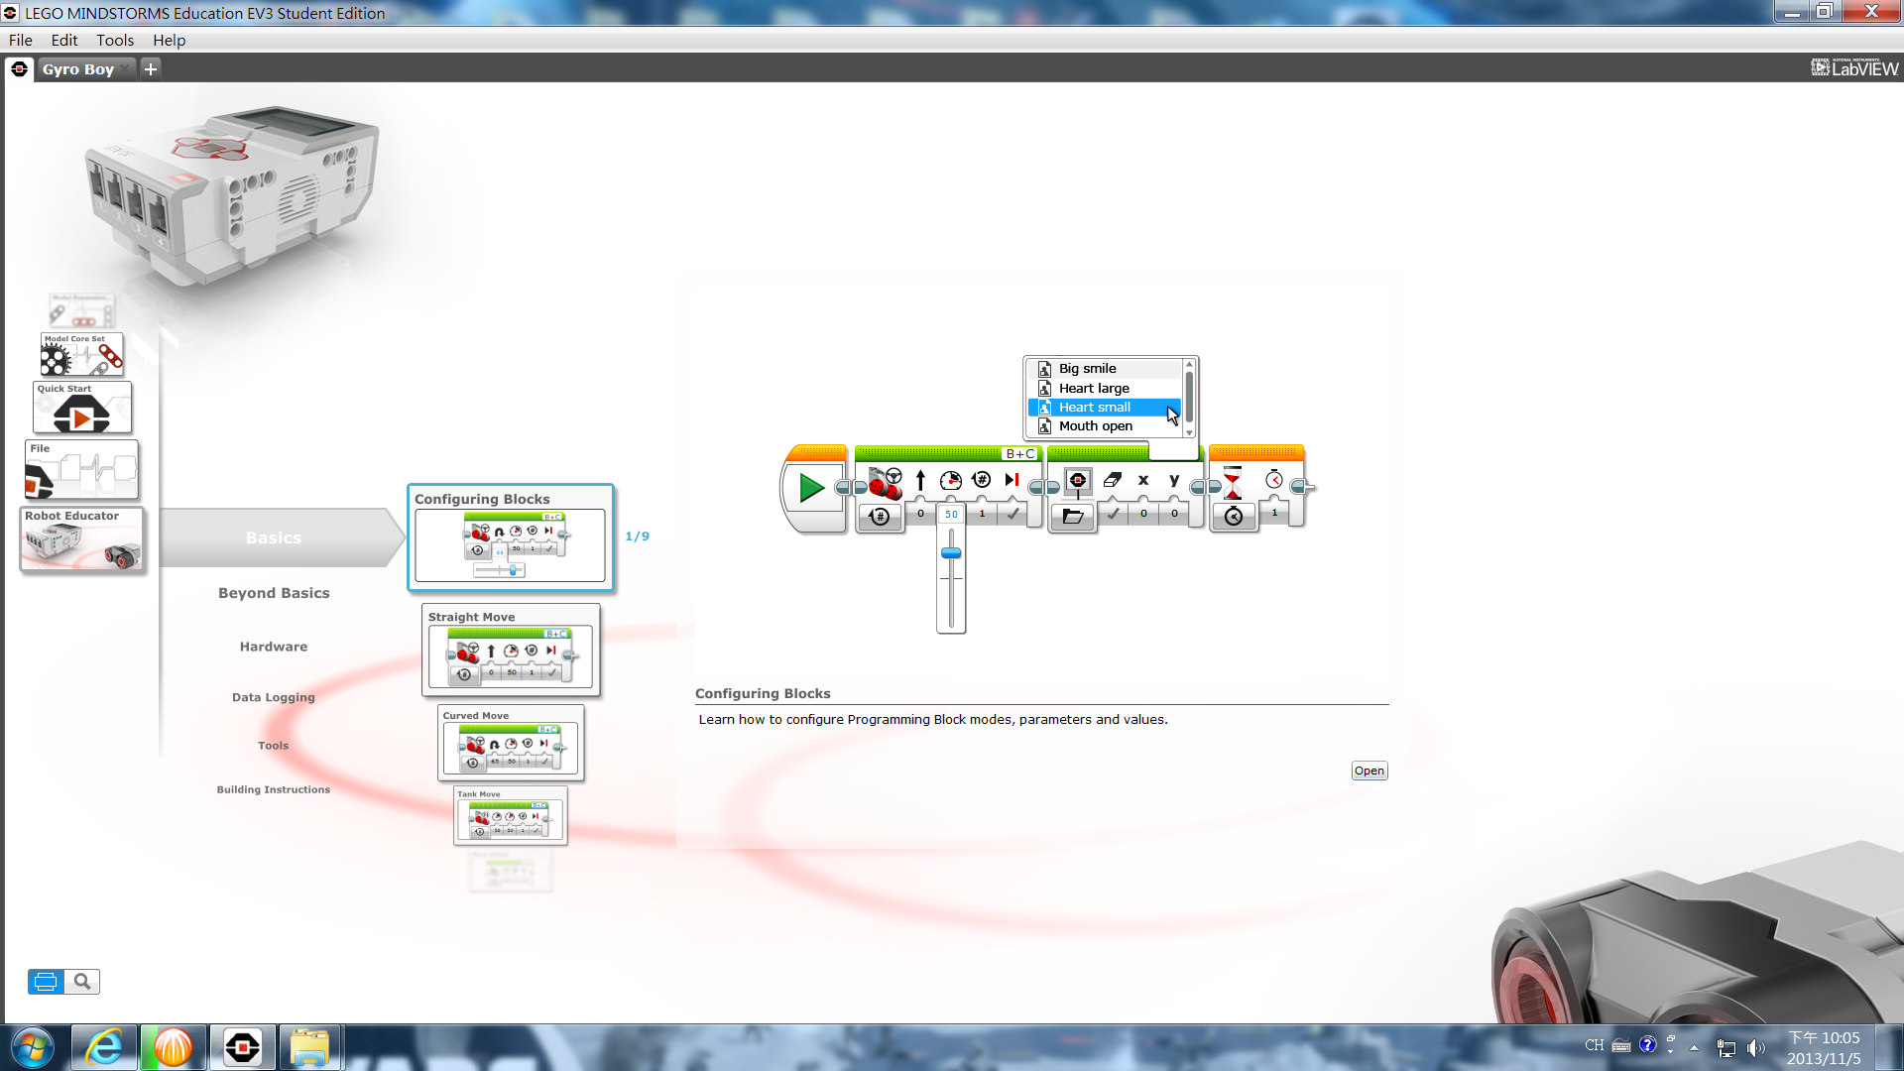Screen dimensions: 1904x1071
Task: Open the Robot Educator panel
Action: point(82,539)
